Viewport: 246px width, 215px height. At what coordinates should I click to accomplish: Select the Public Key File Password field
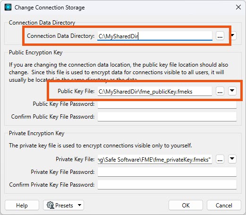(x=167, y=104)
